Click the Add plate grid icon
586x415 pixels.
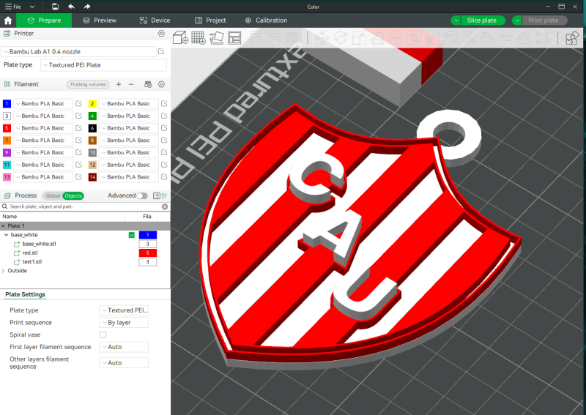(x=198, y=37)
